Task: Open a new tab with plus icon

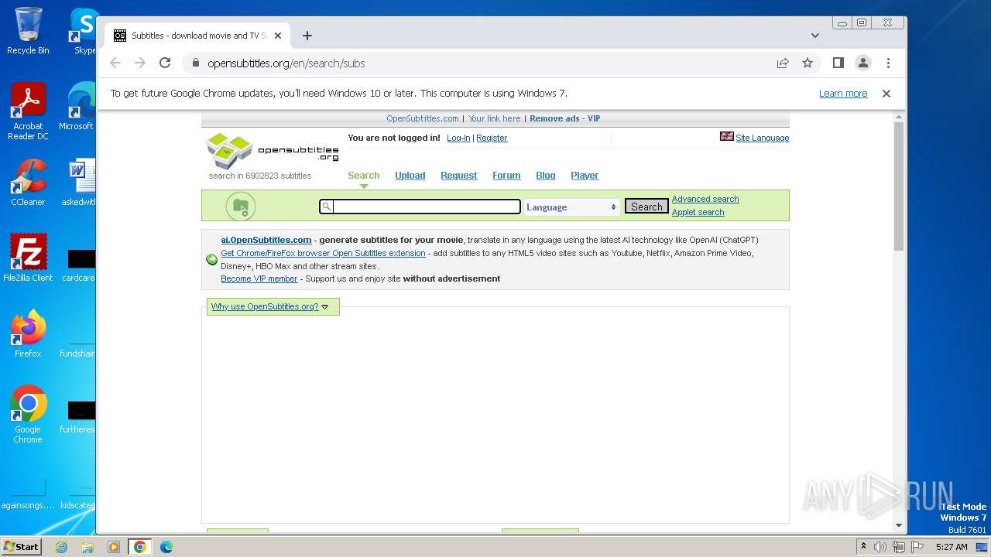Action: pos(307,36)
